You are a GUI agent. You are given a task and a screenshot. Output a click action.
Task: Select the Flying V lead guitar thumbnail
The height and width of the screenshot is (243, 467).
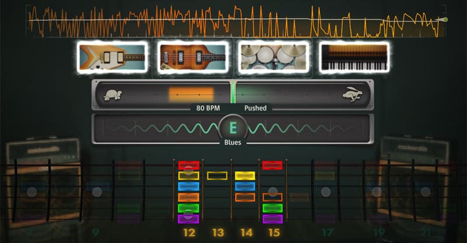pos(112,57)
